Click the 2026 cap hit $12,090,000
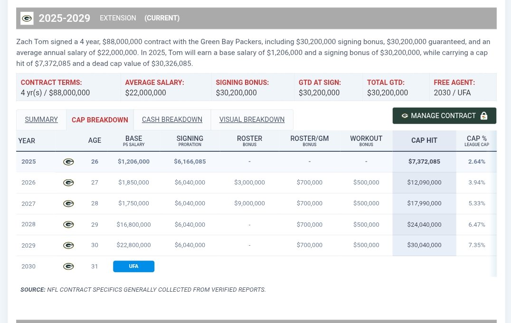The image size is (511, 323). coord(424,182)
